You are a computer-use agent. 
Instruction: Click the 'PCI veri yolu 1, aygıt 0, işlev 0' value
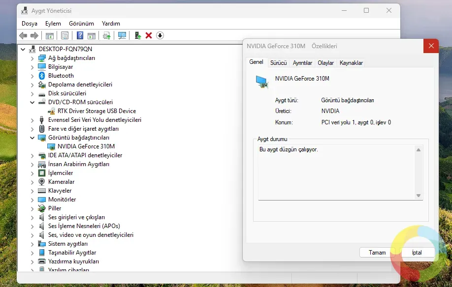[356, 122]
